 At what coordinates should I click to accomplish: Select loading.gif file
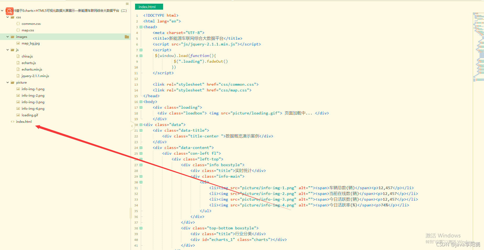(x=30, y=115)
